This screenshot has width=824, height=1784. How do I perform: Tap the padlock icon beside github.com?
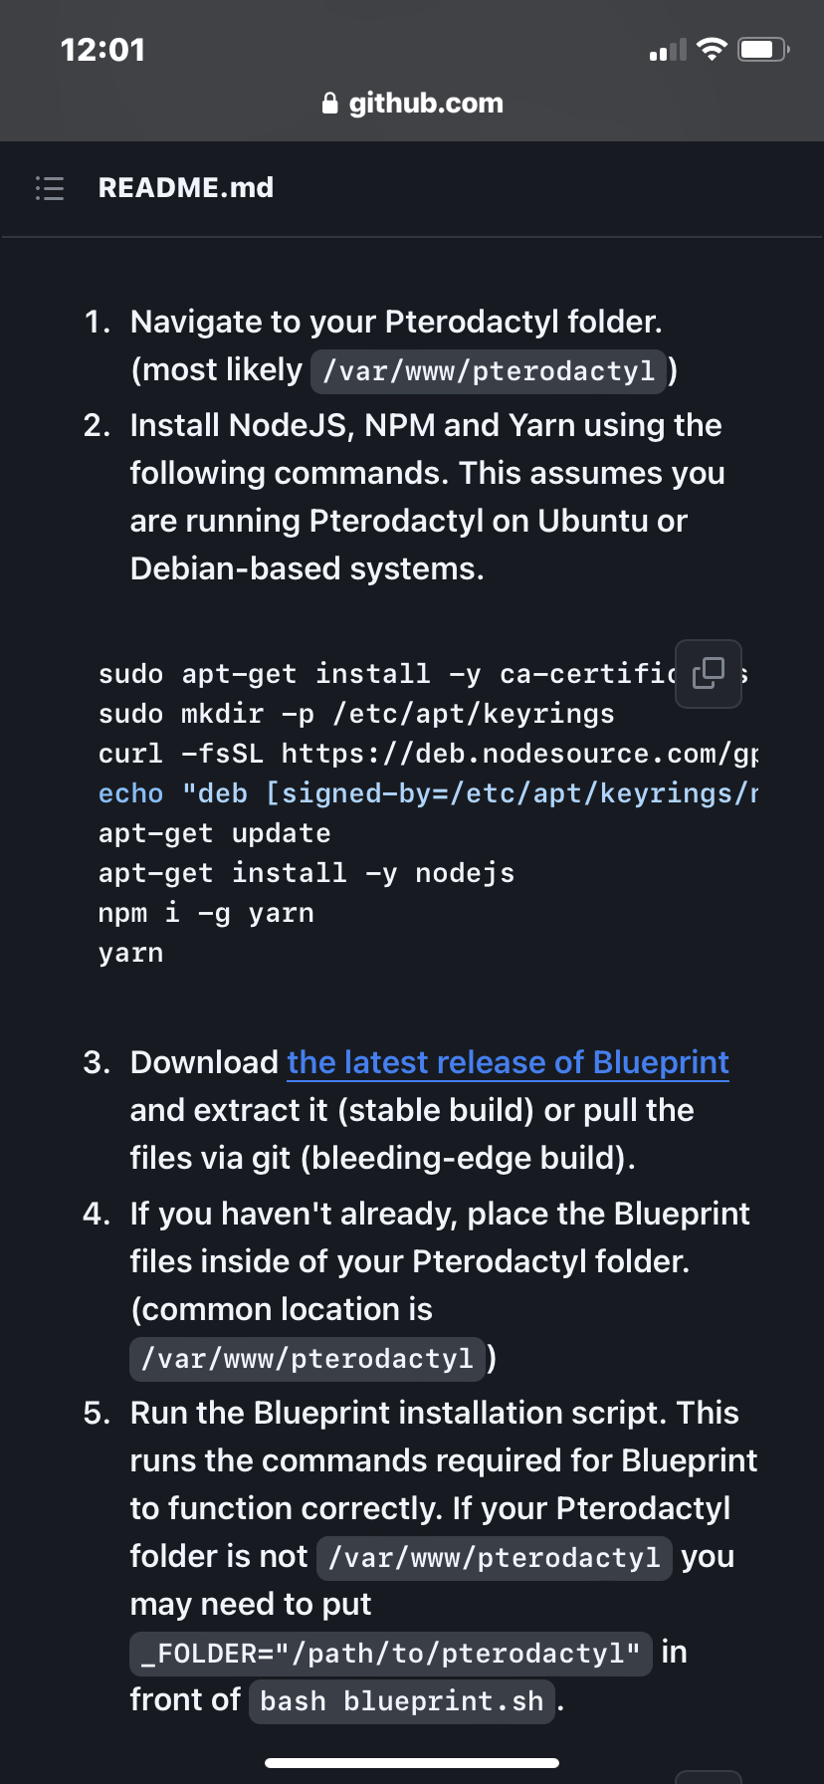[x=330, y=104]
